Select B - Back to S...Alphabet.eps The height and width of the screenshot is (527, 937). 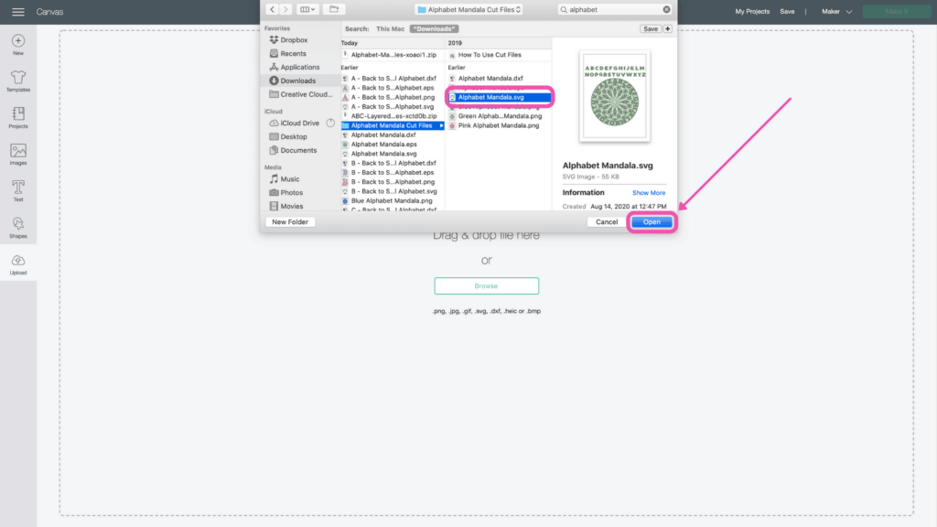pos(393,173)
